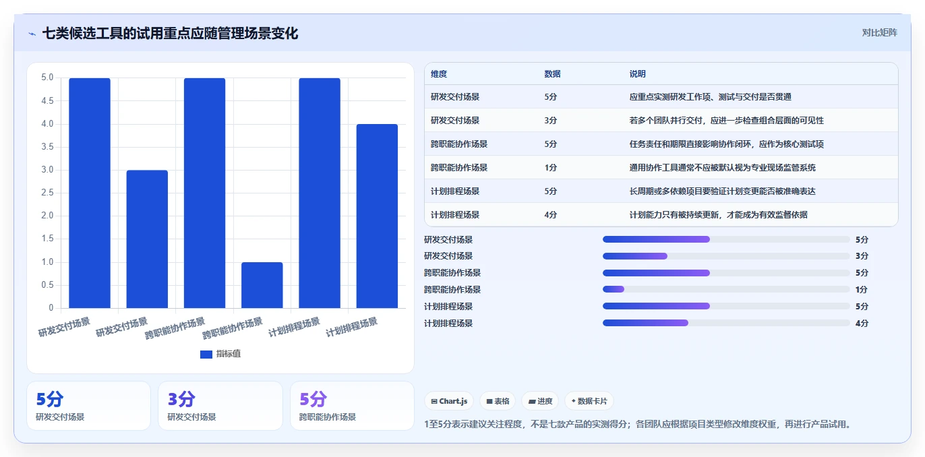Viewport: 925px width, 457px height.
Task: Click the Chart.js chip
Action: tap(449, 401)
